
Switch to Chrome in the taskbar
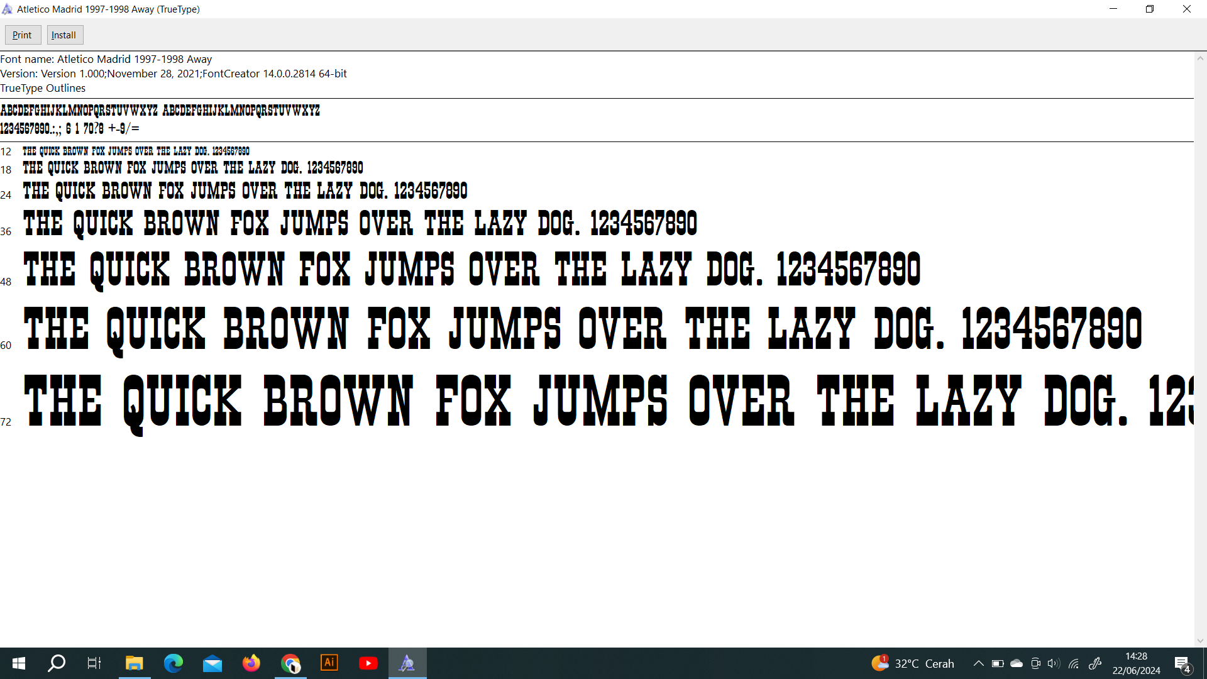coord(290,663)
